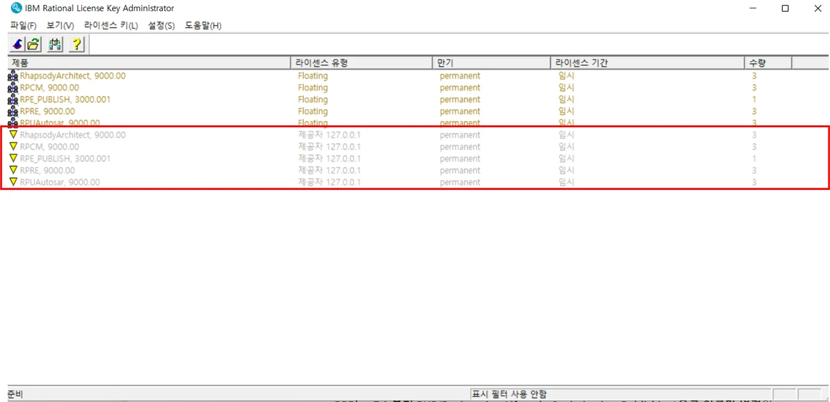
Task: Open the 보기(V) menu
Action: 61,26
